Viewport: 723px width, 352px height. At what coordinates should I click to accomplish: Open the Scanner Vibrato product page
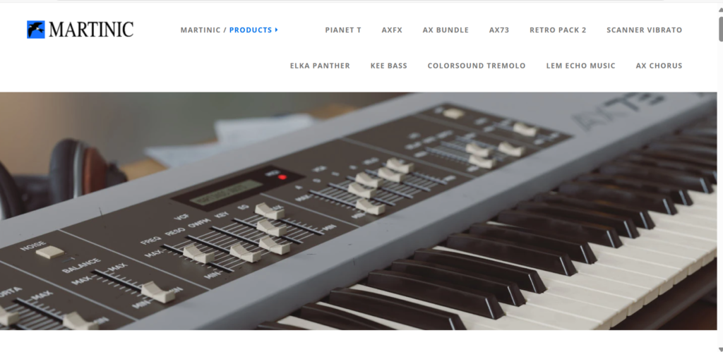(x=644, y=30)
